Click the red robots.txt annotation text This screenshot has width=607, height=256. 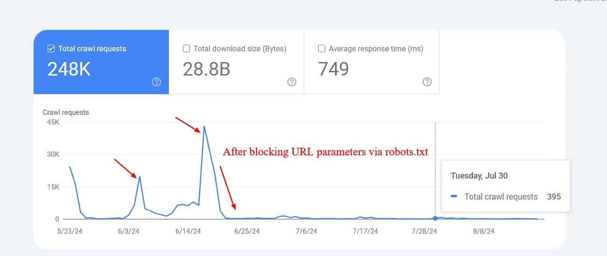pos(325,152)
